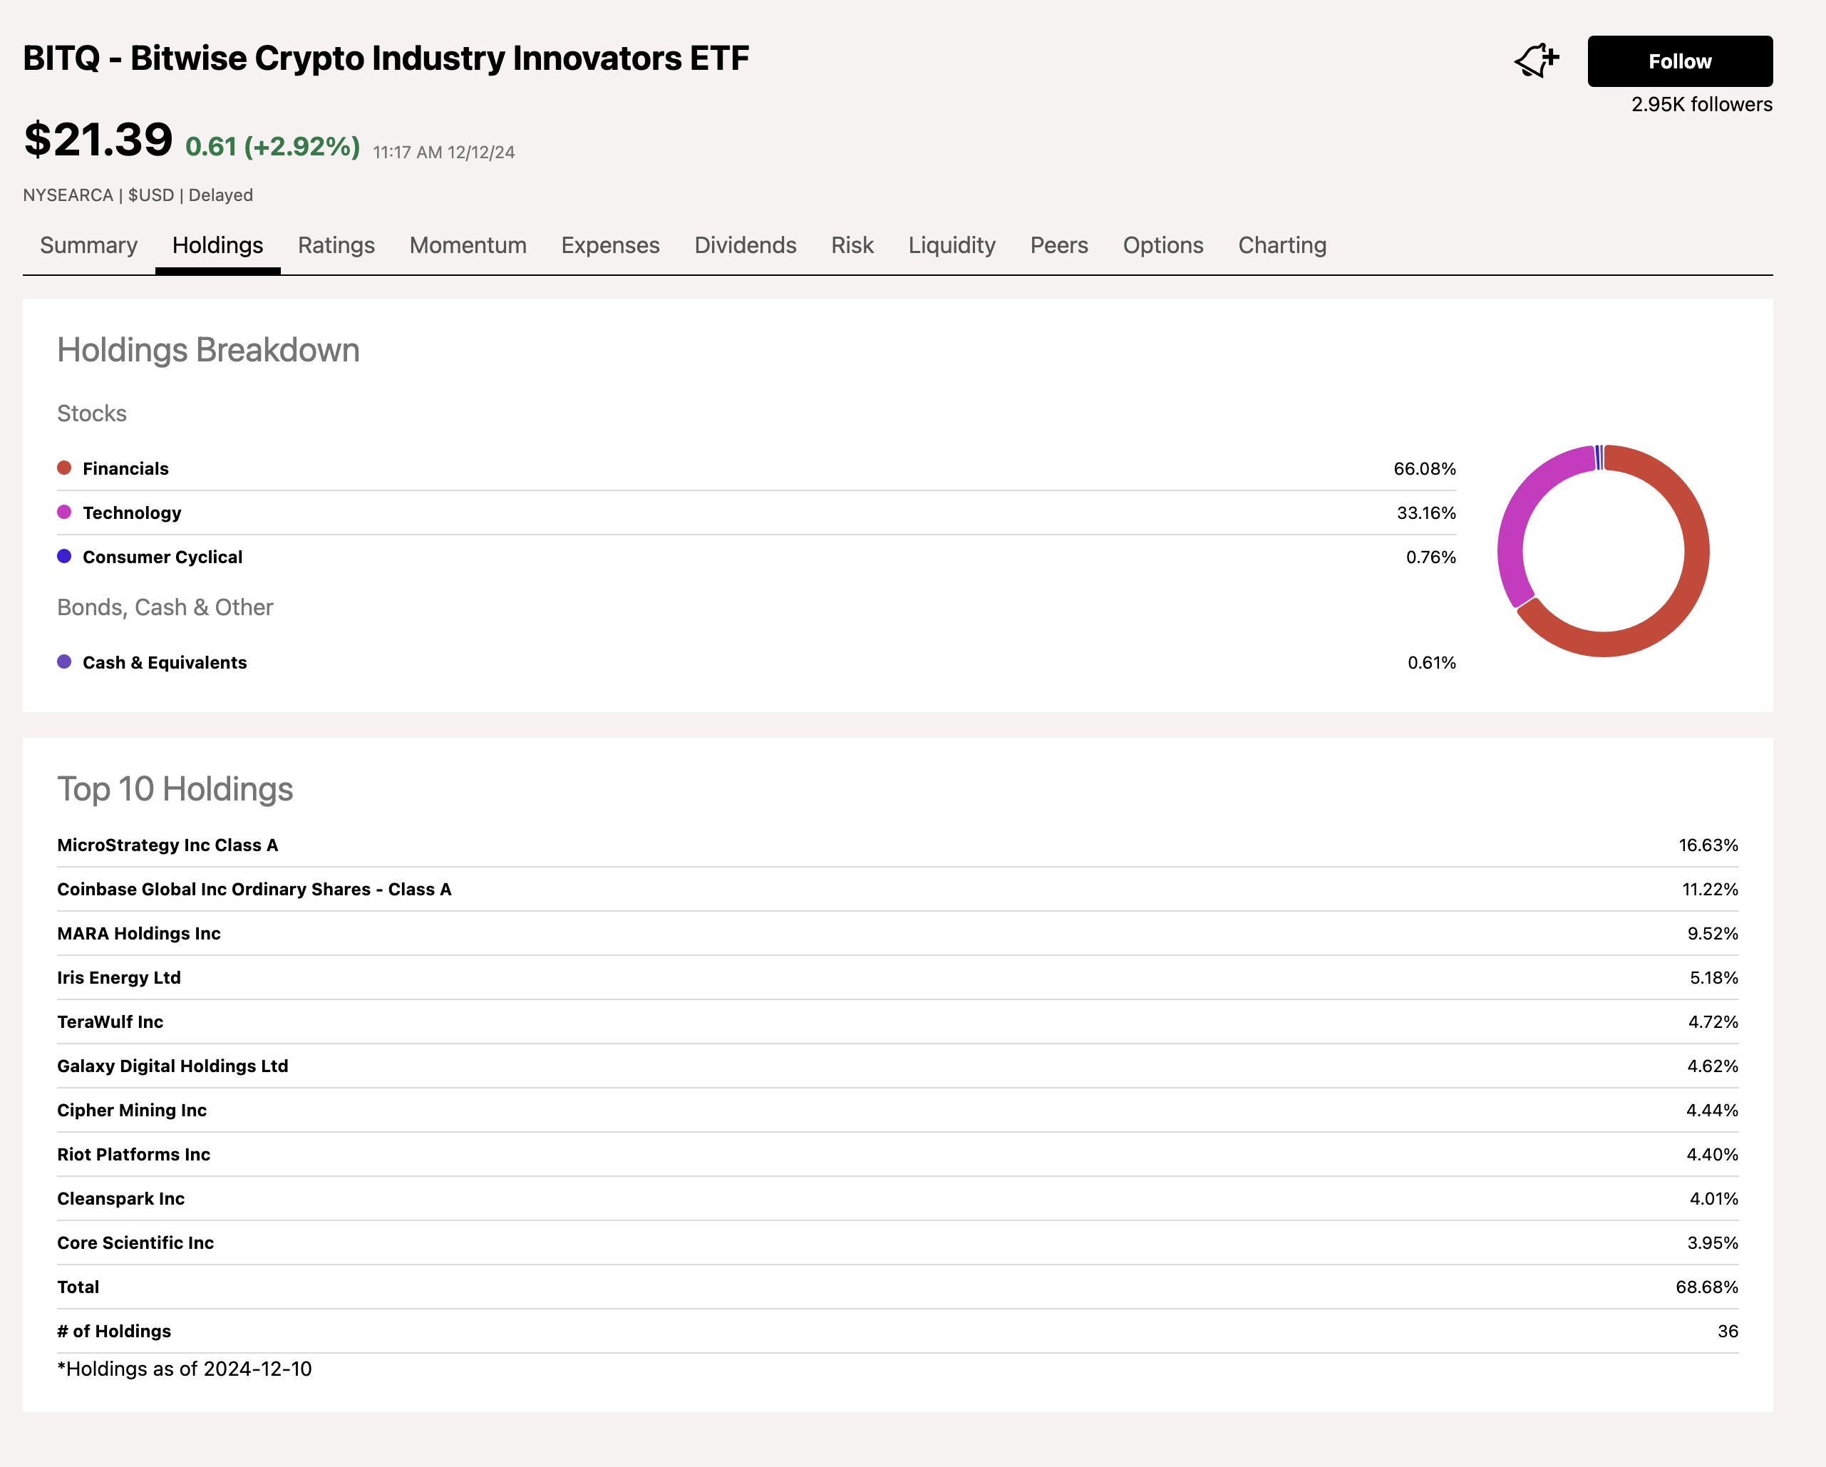Select the Financials legend color dot
The height and width of the screenshot is (1467, 1826).
(x=63, y=468)
